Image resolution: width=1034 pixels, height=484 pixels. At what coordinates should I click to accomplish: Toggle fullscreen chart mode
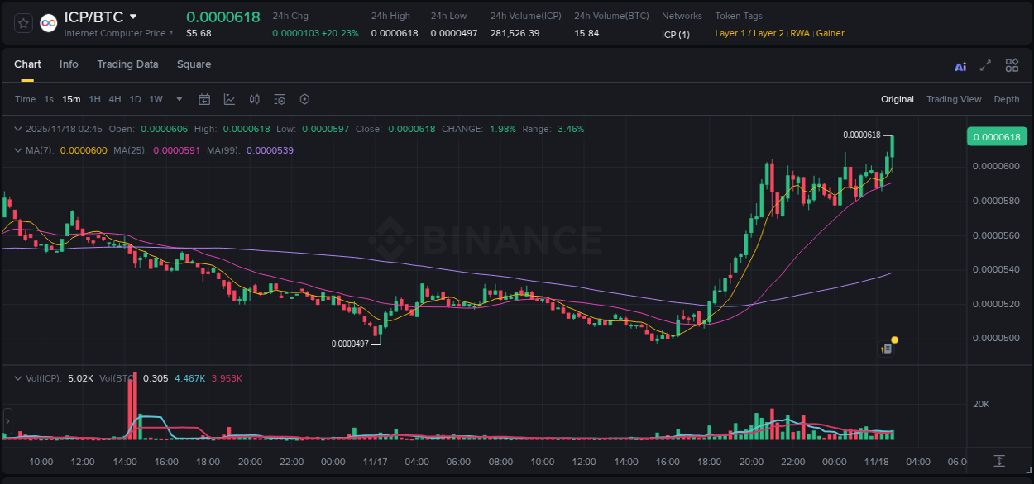pos(985,65)
